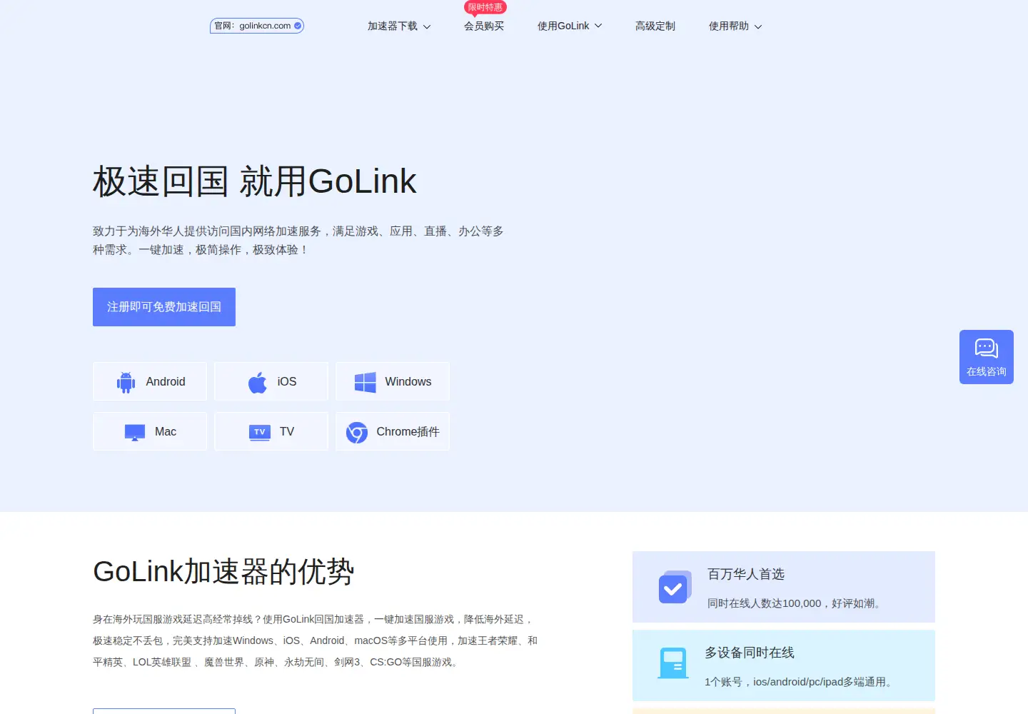Click the 极速回国 就用GoLink headline
This screenshot has width=1028, height=714.
point(254,181)
